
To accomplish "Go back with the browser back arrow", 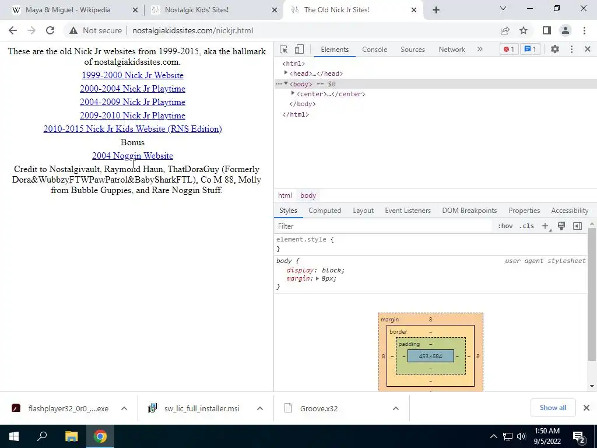I will [x=13, y=30].
